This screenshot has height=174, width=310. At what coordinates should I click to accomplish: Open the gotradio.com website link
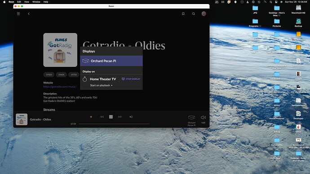click(x=60, y=87)
